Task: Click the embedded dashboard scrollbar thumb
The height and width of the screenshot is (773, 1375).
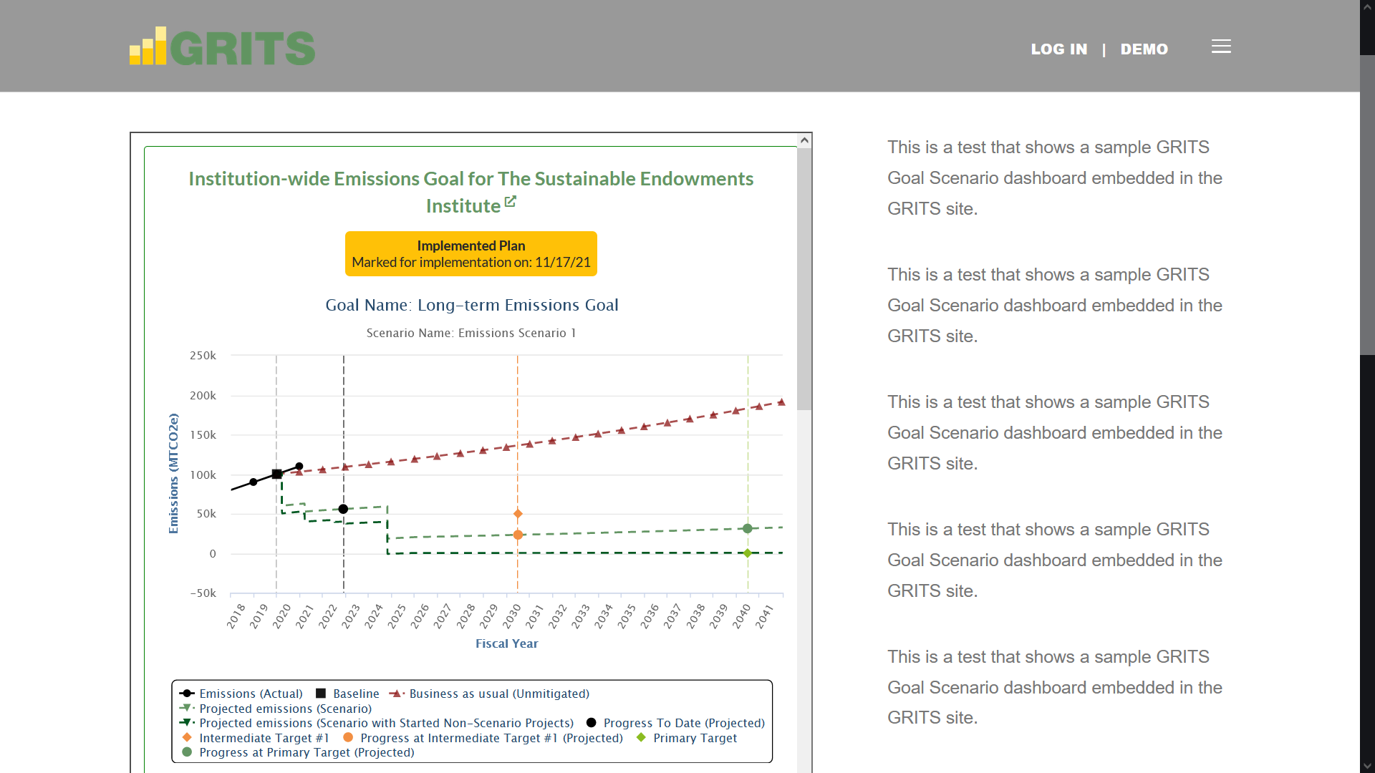Action: coord(804,279)
